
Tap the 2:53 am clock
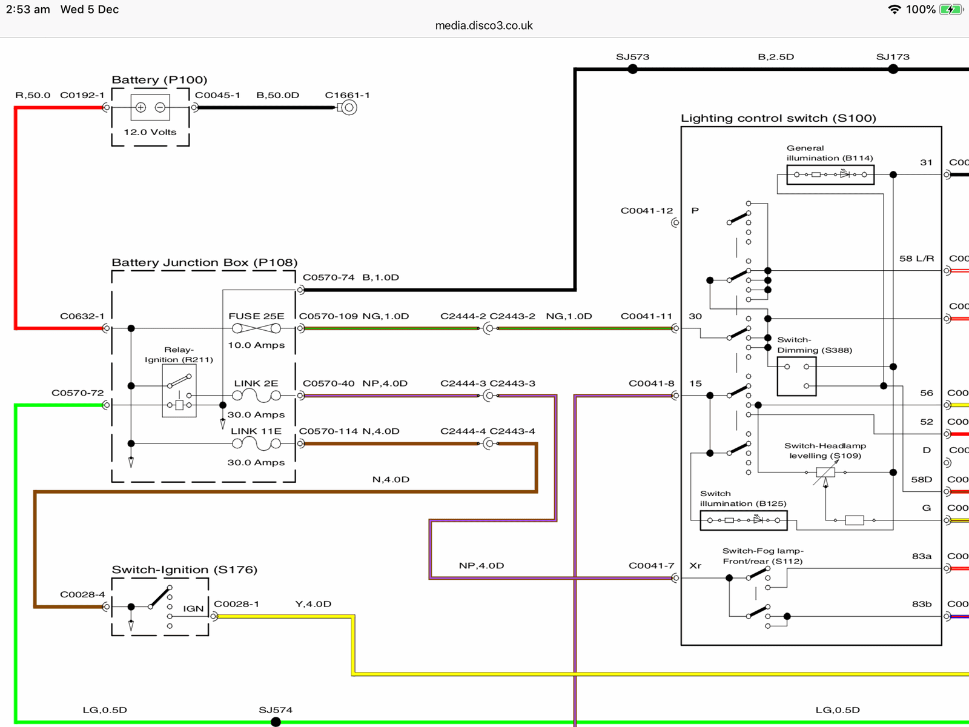28,9
